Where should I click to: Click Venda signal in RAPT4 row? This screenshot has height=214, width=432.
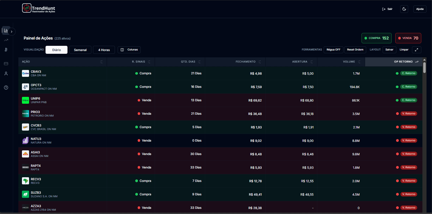pos(144,167)
